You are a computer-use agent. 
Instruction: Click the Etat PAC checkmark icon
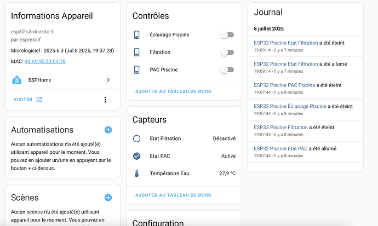tap(137, 156)
